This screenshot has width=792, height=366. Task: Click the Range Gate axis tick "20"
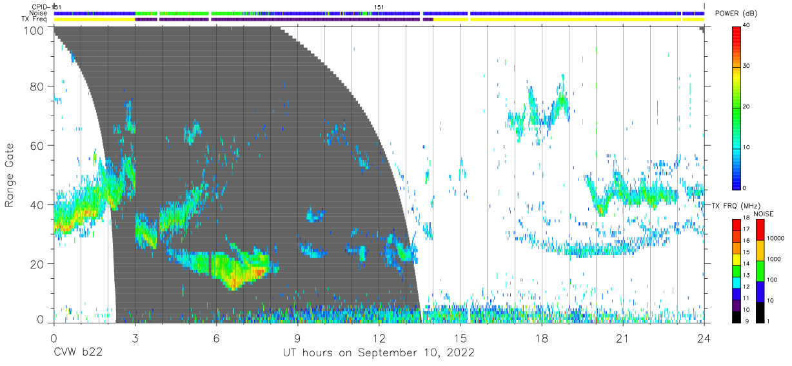coord(37,264)
